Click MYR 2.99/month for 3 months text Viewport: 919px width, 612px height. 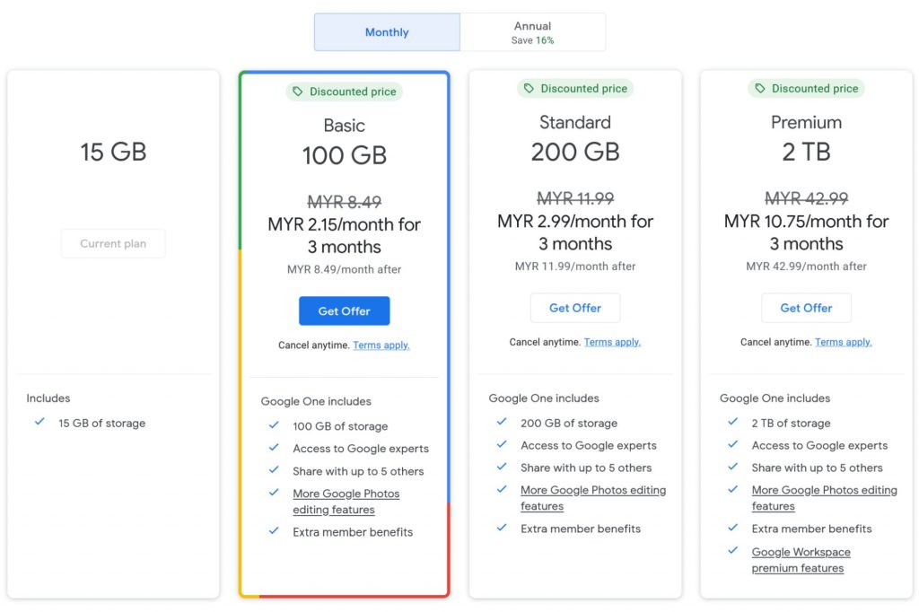pyautogui.click(x=575, y=232)
